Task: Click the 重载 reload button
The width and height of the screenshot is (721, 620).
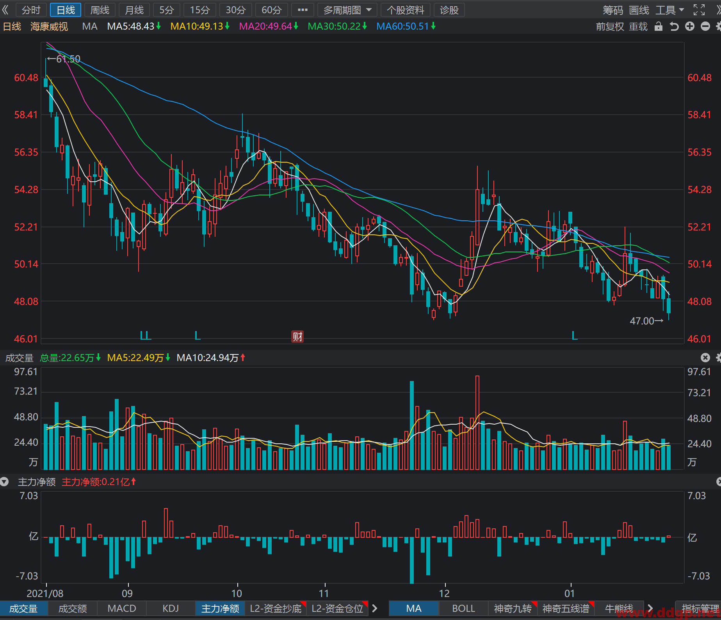Action: tap(639, 27)
